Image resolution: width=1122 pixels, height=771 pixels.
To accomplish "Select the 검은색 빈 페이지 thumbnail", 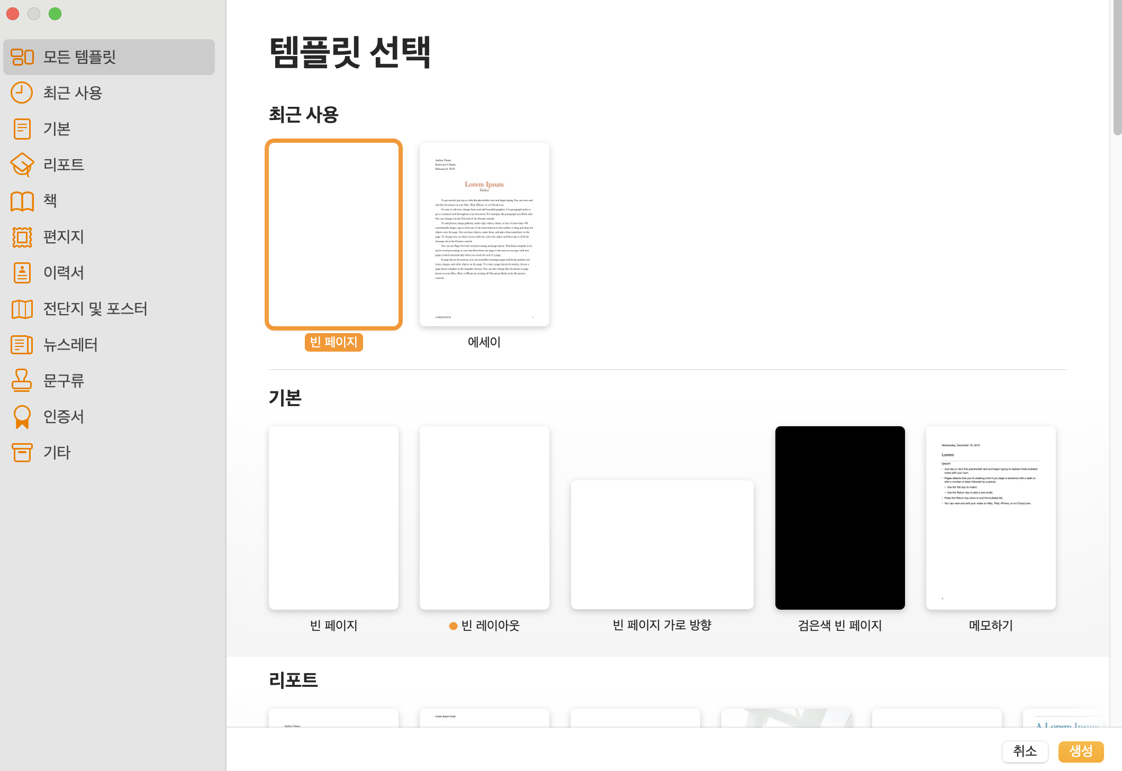I will pyautogui.click(x=840, y=518).
